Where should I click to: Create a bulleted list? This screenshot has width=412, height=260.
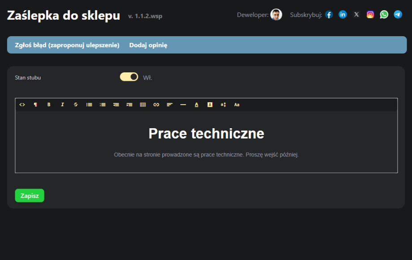point(89,105)
